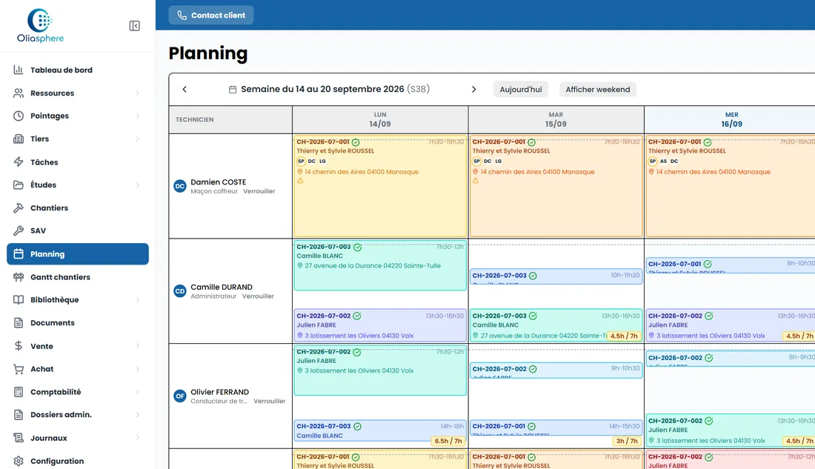The height and width of the screenshot is (469, 815).
Task: Go to today with Aujourd'hui button
Action: [x=521, y=90]
